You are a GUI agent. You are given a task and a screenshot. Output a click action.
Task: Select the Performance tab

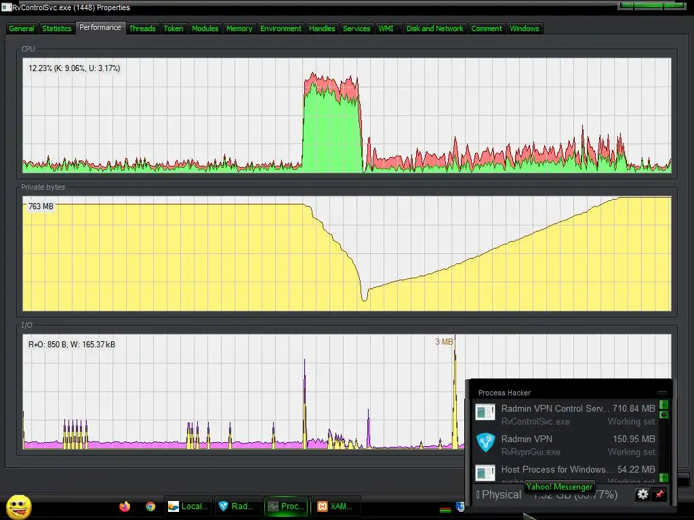pos(100,27)
